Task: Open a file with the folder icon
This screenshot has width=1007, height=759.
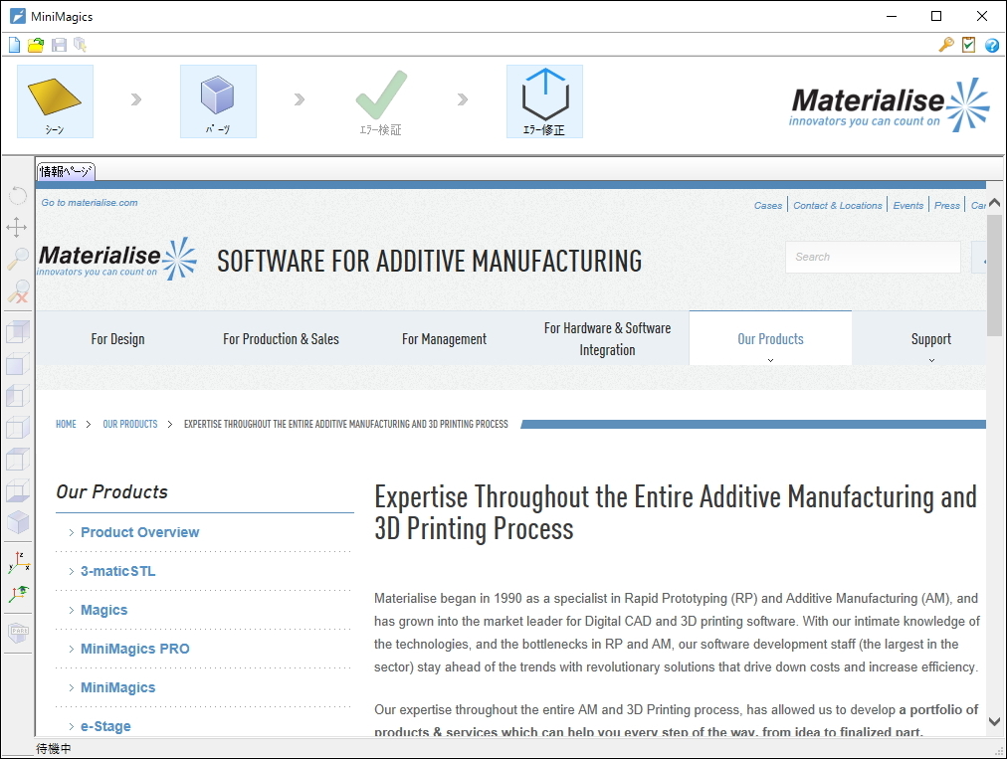Action: pyautogui.click(x=36, y=45)
